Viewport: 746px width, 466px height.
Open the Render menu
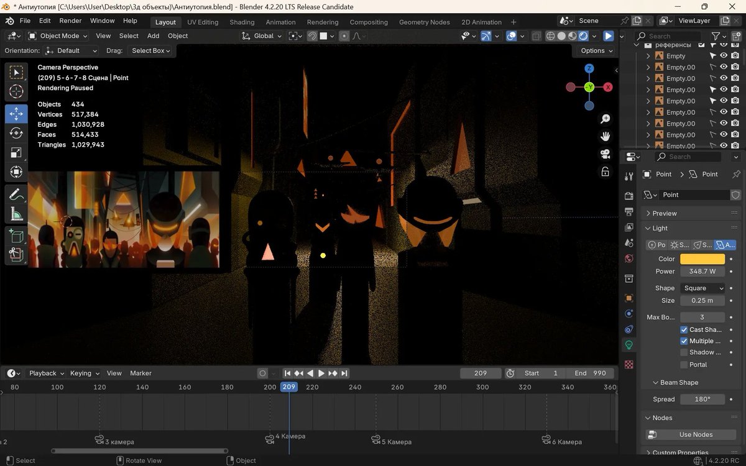point(70,21)
